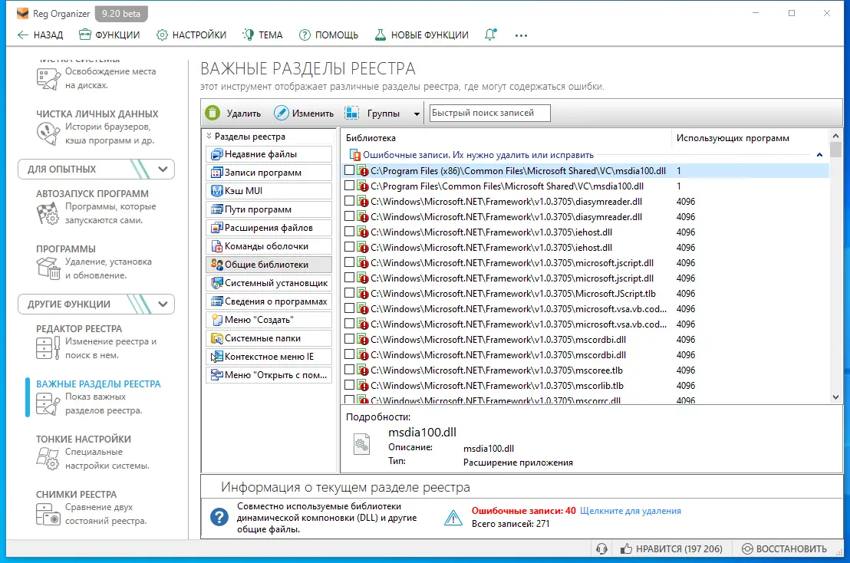
Task: Tick the mscoree.tlb checkbox
Action: (349, 370)
